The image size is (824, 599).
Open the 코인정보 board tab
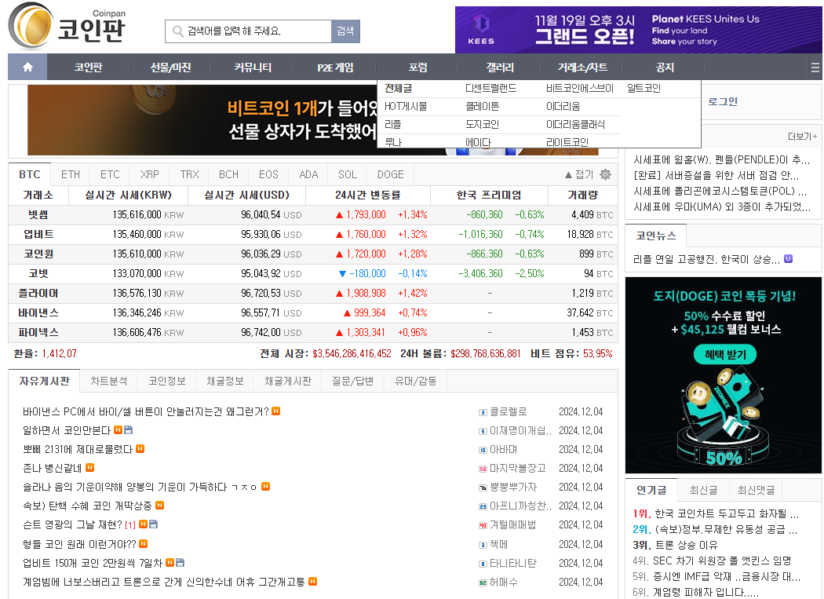pyautogui.click(x=166, y=382)
